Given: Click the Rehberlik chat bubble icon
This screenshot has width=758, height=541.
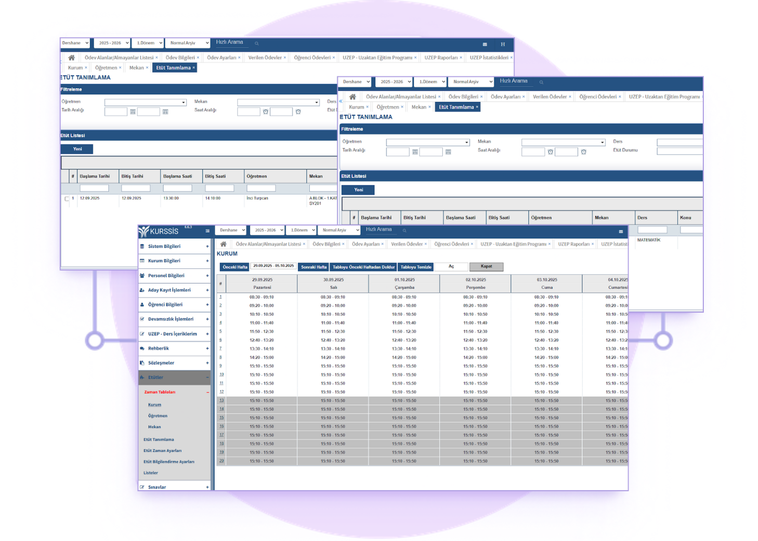Looking at the screenshot, I should click(x=142, y=348).
